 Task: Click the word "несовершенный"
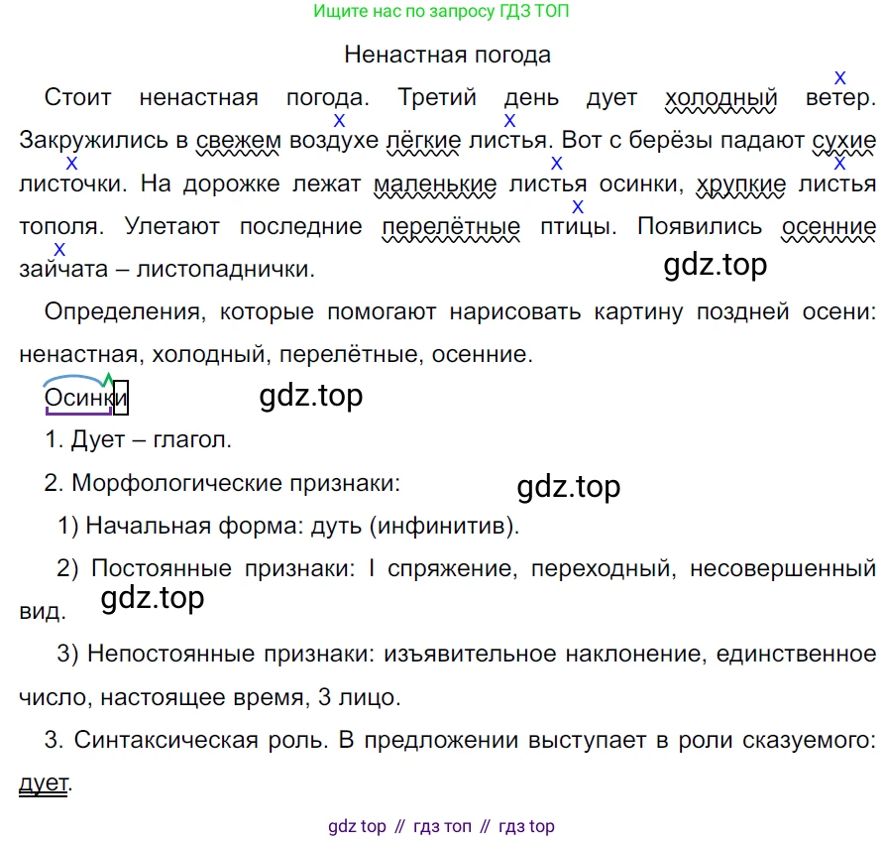pyautogui.click(x=783, y=568)
